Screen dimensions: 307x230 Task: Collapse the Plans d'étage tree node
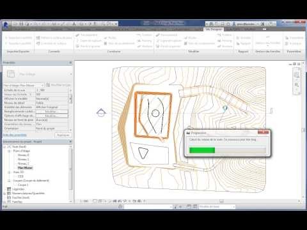tap(9, 151)
